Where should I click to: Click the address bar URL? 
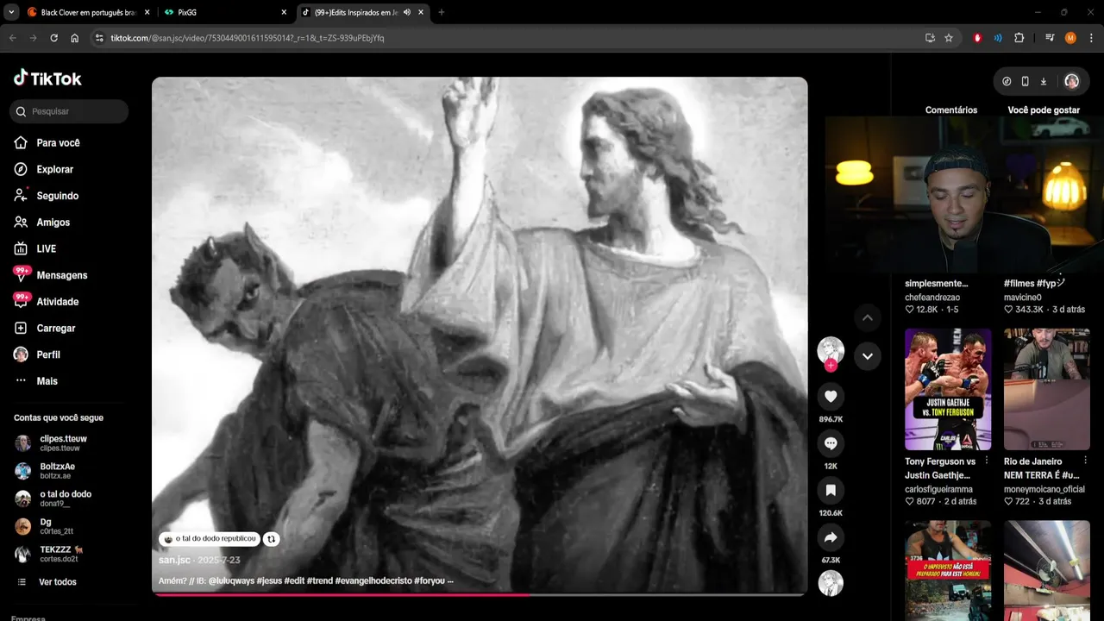click(x=247, y=38)
